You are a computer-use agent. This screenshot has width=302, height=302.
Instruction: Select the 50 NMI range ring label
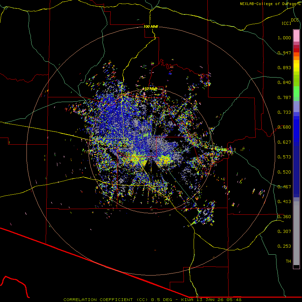(x=151, y=89)
